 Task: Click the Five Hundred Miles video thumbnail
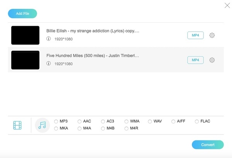26,60
